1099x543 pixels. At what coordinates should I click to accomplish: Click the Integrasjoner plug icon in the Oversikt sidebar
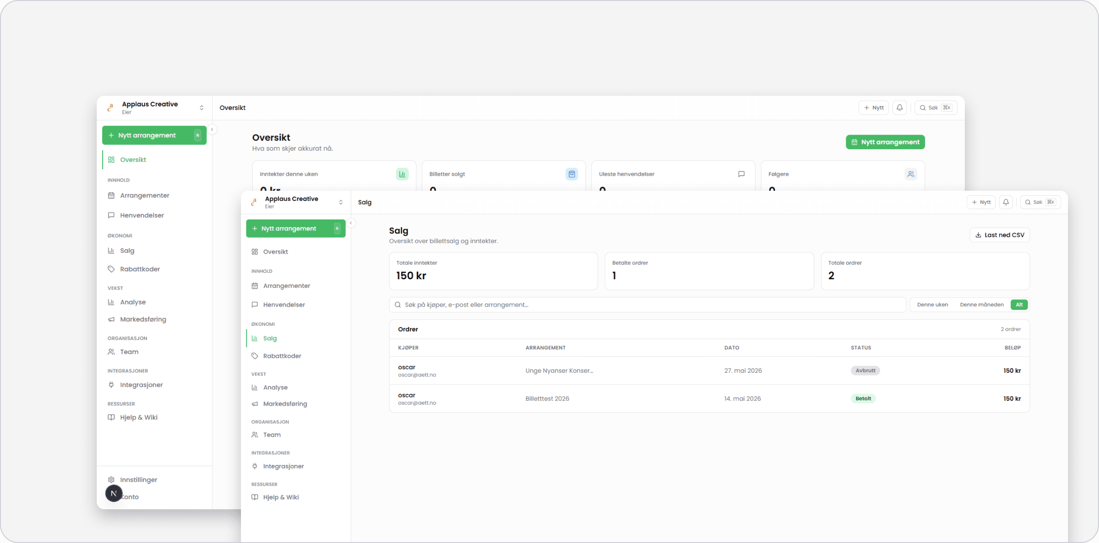click(x=111, y=385)
